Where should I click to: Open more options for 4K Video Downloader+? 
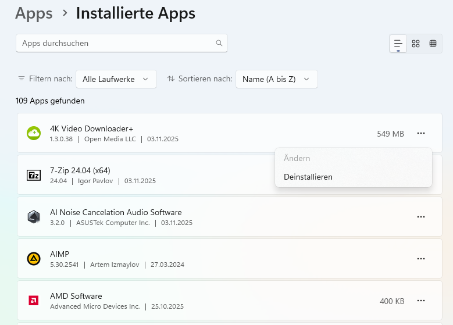(x=421, y=133)
